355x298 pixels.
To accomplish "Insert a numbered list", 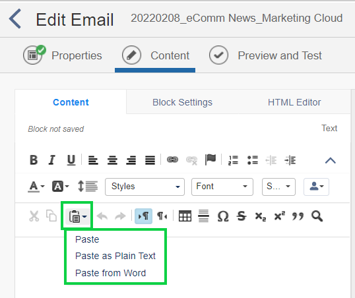I will [x=233, y=160].
